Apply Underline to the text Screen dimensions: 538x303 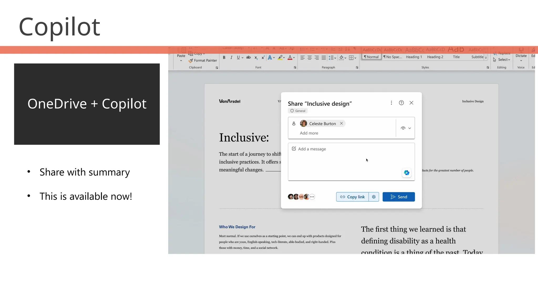click(238, 58)
